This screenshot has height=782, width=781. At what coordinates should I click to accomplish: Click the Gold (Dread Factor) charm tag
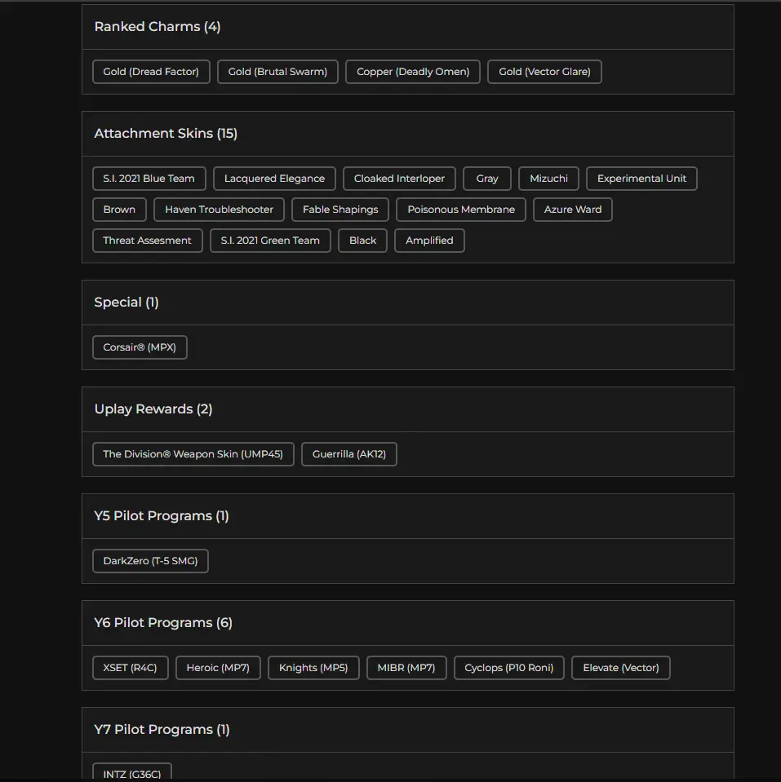coord(151,72)
